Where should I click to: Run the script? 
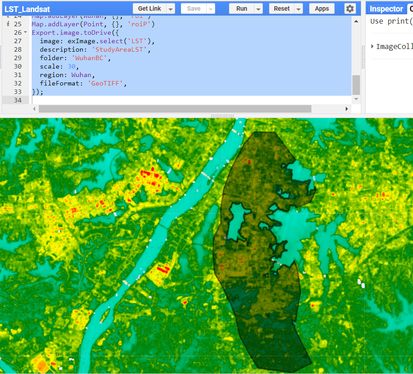pos(241,8)
